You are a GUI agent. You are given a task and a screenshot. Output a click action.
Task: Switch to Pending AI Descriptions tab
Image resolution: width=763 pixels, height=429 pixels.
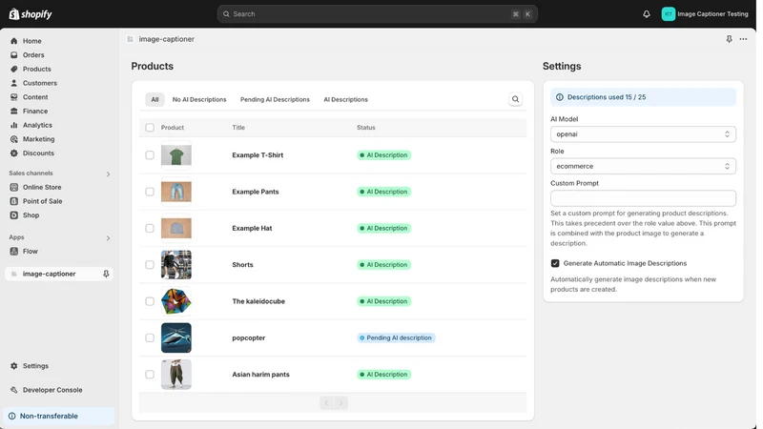[x=275, y=100]
